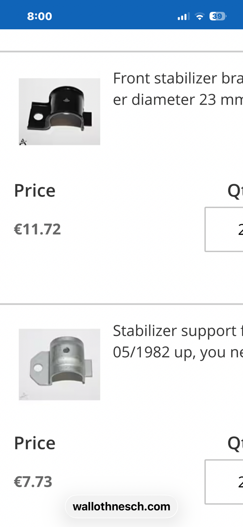Image resolution: width=243 pixels, height=527 pixels.
Task: Tap the battery indicator in status bar
Action: [218, 16]
